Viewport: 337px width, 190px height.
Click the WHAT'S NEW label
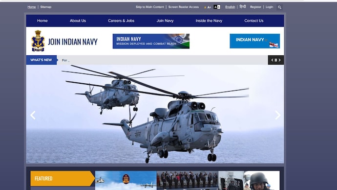[41, 60]
